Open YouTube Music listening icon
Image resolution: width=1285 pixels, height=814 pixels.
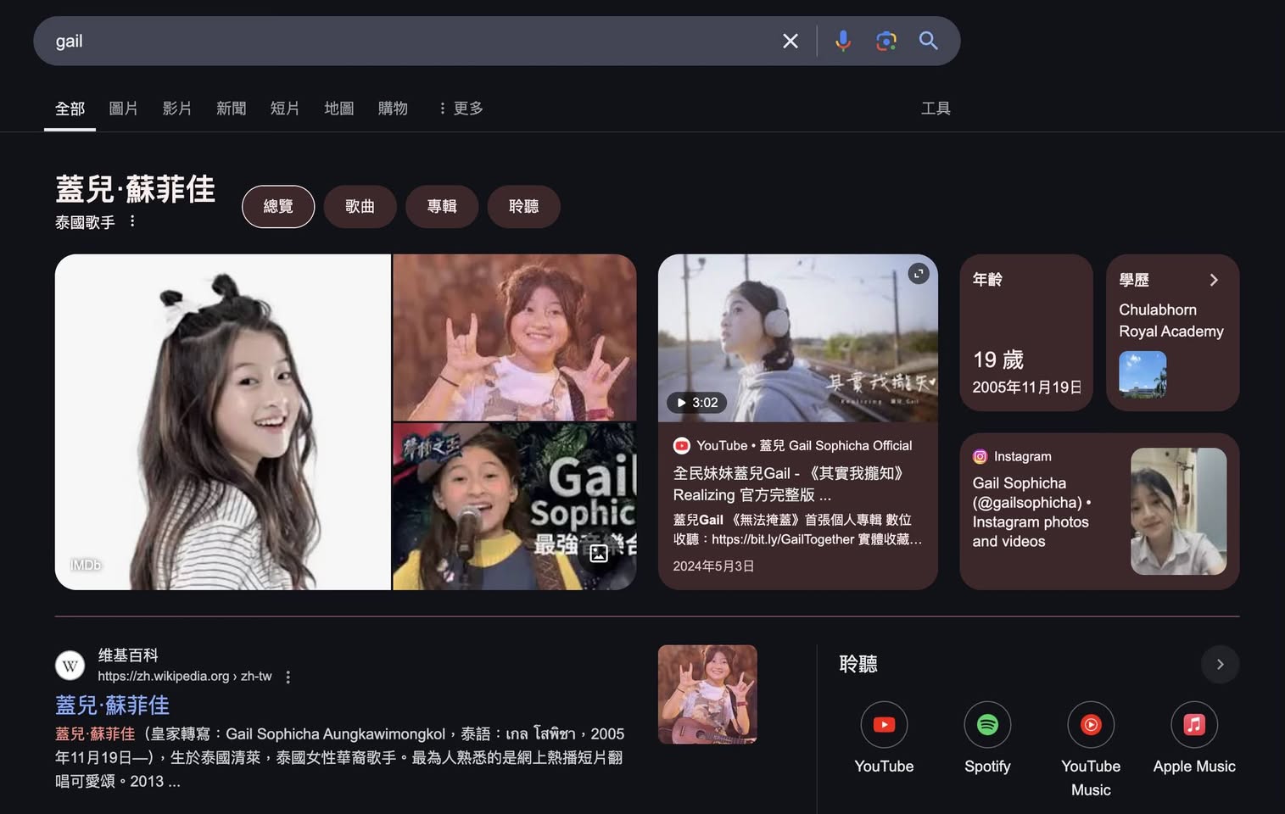coord(1091,725)
